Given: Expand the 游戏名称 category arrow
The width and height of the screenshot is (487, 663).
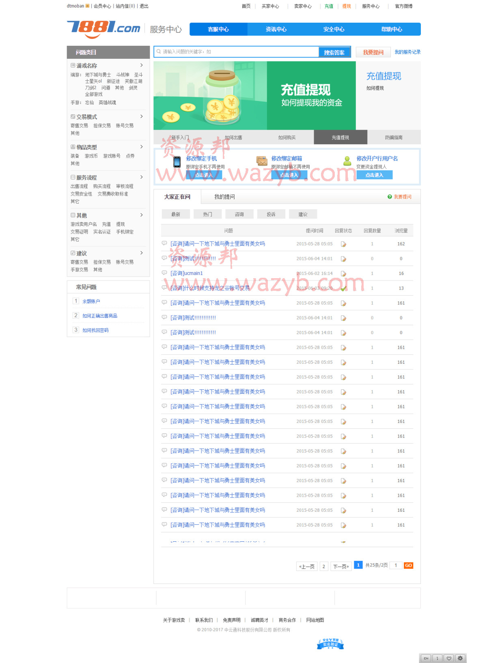Looking at the screenshot, I should (x=142, y=65).
